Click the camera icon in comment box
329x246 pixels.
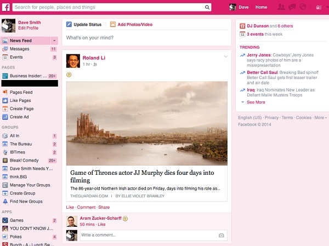[x=222, y=235]
